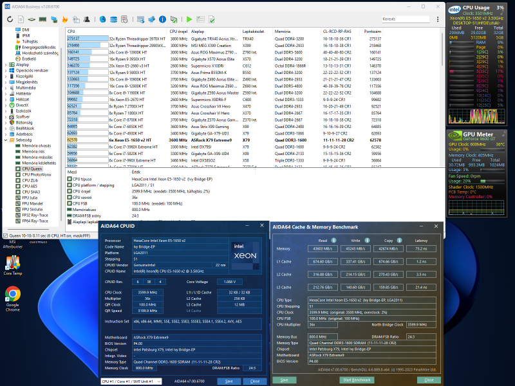Expand the Szoftver tree node
The height and width of the screenshot is (386, 515).
(x=6, y=116)
